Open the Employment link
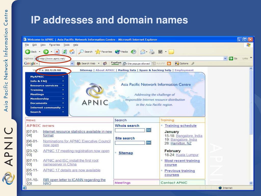The image size is (261, 196). [x=184, y=70]
